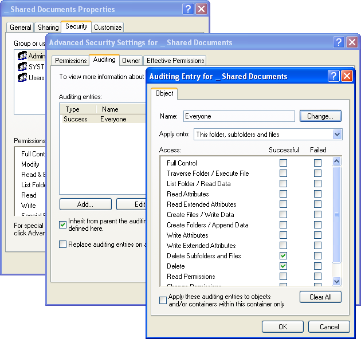Select SYSTEM user icon in Properties window

[x=22, y=67]
